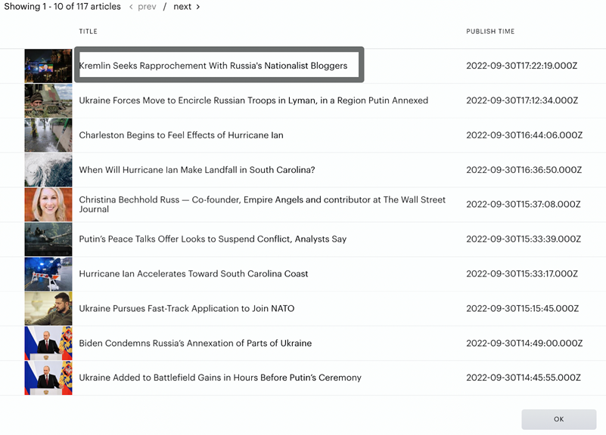Open Biden Condemns Russia's Annexation article
The image size is (606, 435).
tap(195, 343)
